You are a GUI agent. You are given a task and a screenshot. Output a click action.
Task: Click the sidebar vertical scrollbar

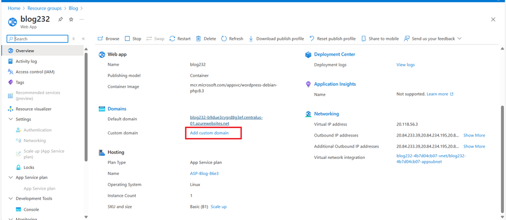click(x=86, y=106)
